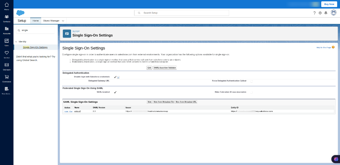340x165 pixels.
Task: Open Outreach in the left navigation
Action: click(x=7, y=66)
